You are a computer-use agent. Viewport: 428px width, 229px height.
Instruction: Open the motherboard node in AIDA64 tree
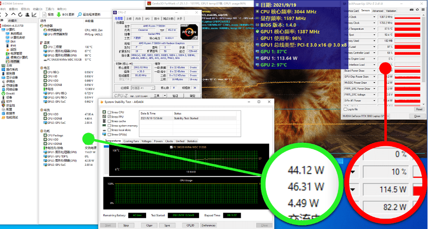(x=7, y=65)
